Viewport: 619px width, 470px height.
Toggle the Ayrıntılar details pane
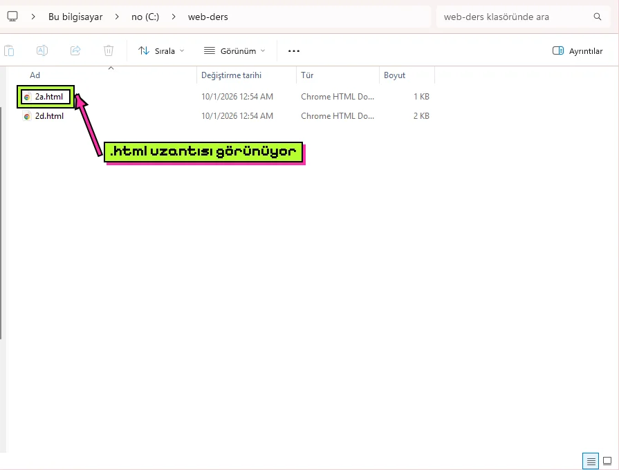click(577, 51)
